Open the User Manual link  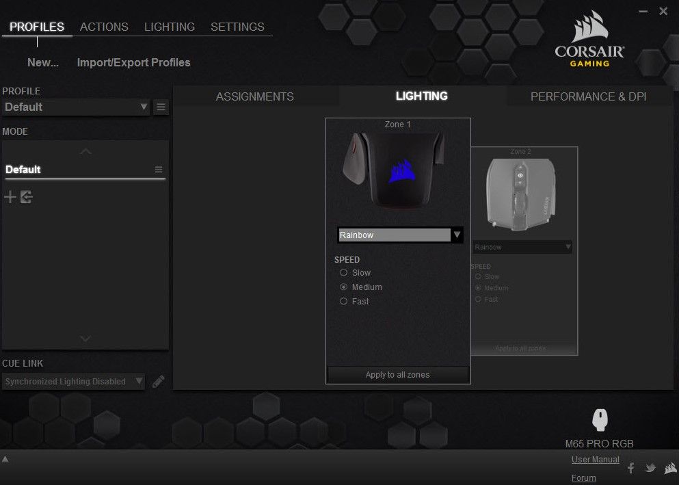[595, 460]
